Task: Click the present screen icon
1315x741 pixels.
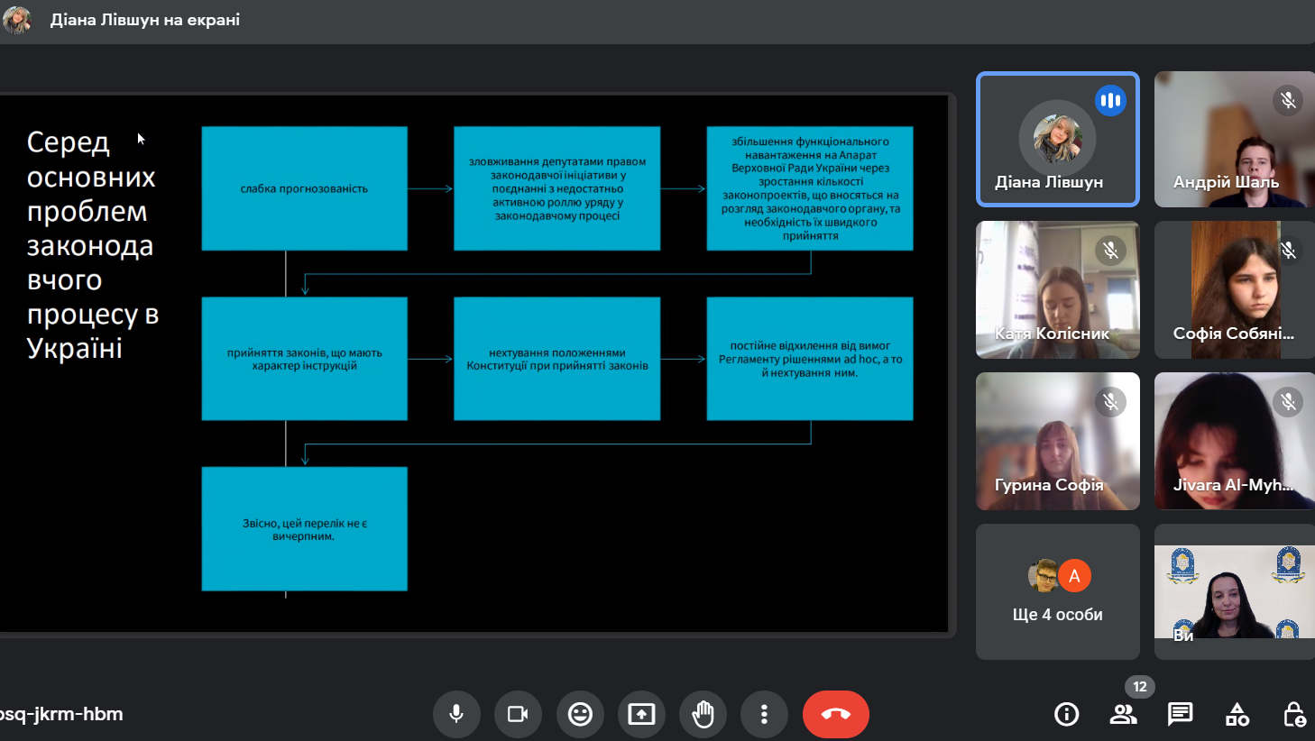Action: coord(641,714)
